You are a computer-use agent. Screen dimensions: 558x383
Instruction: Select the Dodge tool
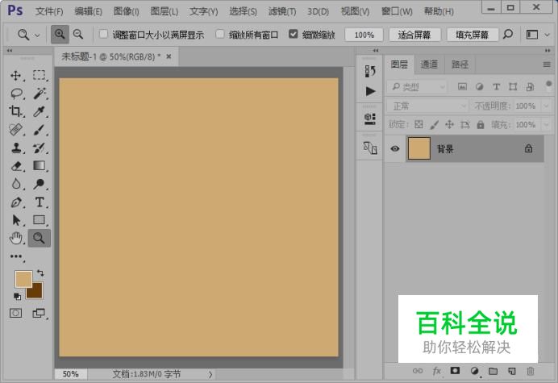point(39,184)
